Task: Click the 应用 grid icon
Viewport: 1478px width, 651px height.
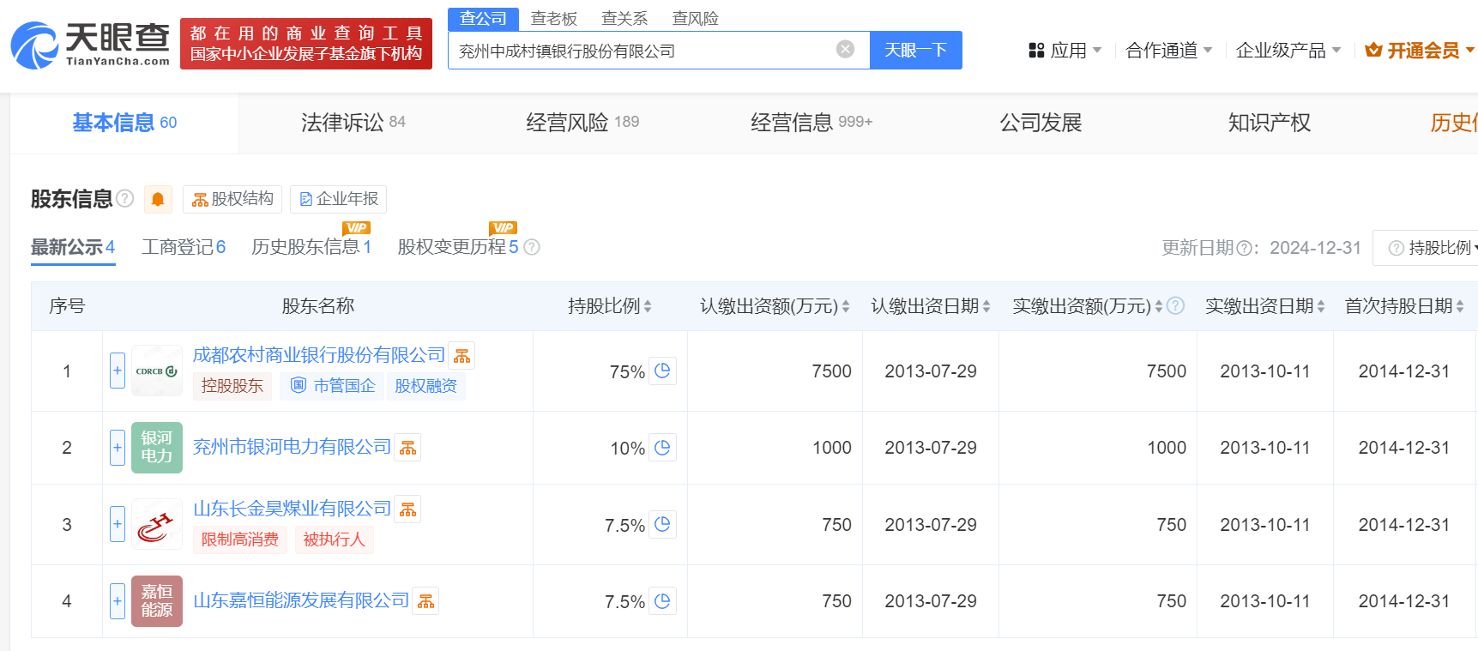Action: 1036,51
